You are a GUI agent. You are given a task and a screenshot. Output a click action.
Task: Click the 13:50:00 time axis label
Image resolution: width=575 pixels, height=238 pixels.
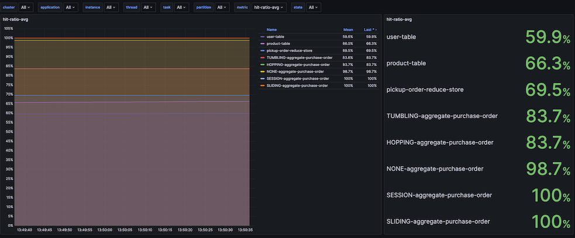click(x=105, y=230)
